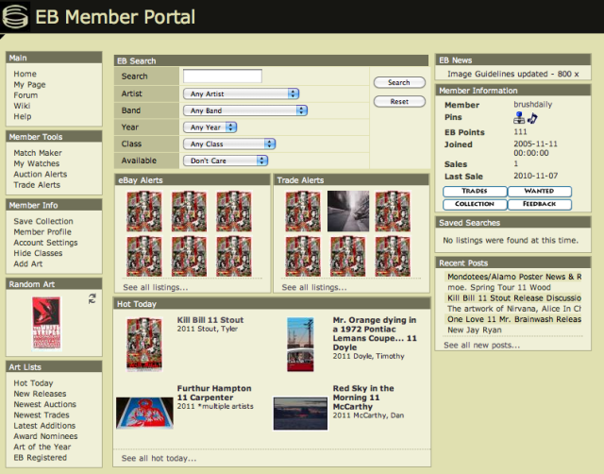Click the EB logo icon in header
This screenshot has width=604, height=474.
coord(15,17)
